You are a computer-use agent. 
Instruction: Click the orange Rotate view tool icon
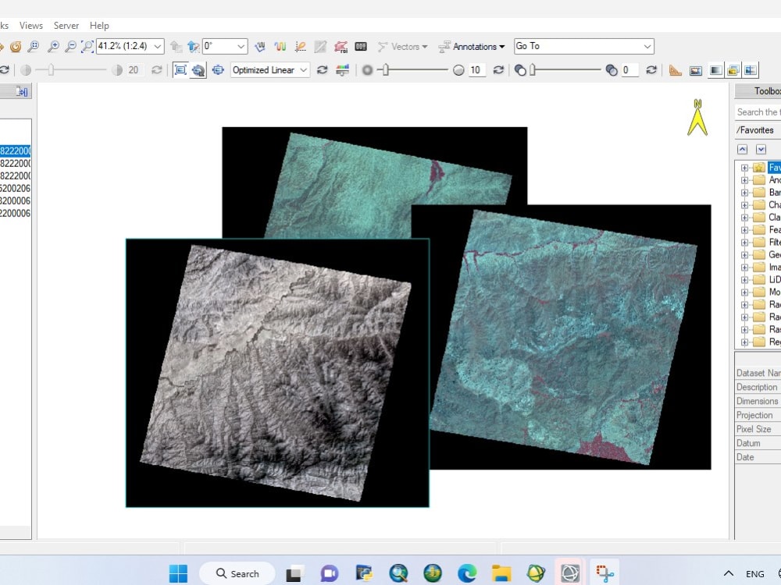(16, 46)
